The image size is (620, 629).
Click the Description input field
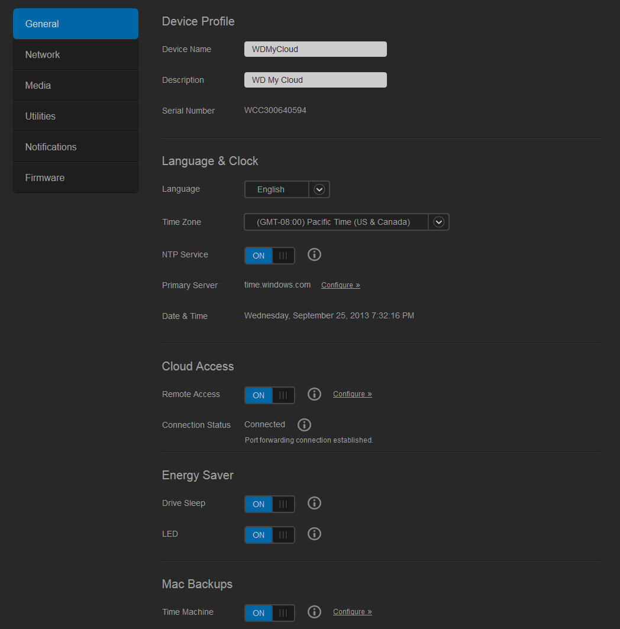coord(315,80)
